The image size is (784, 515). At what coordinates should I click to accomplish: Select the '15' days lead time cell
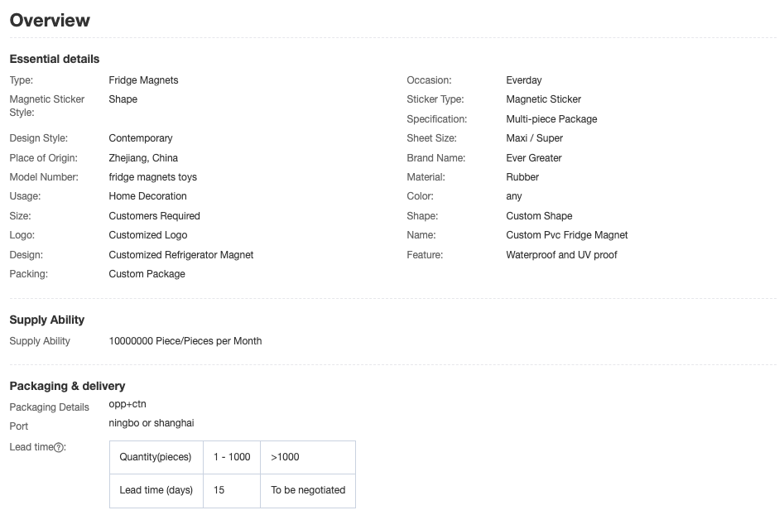[232, 490]
